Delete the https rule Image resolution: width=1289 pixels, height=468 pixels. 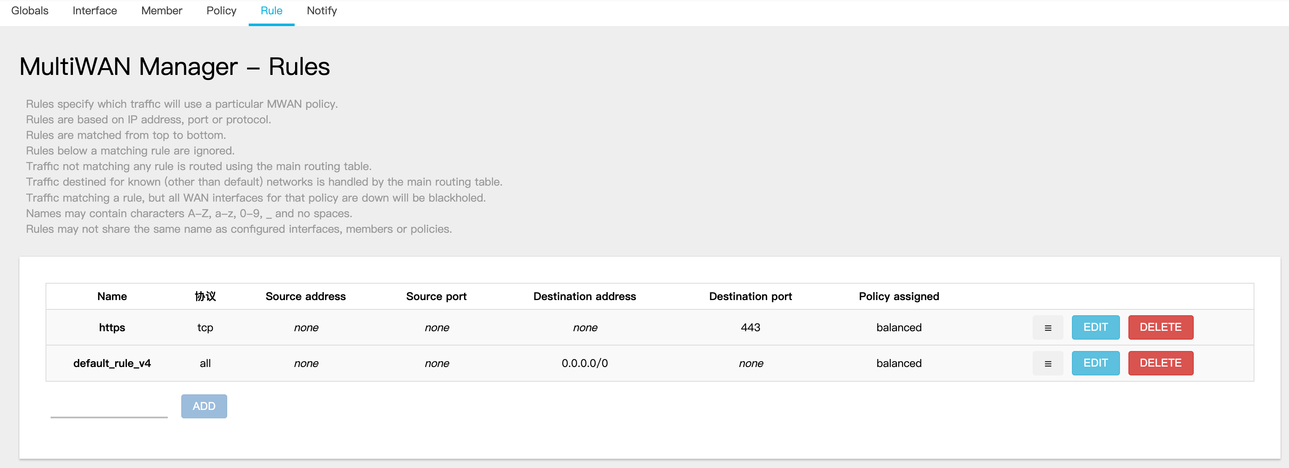click(x=1160, y=327)
